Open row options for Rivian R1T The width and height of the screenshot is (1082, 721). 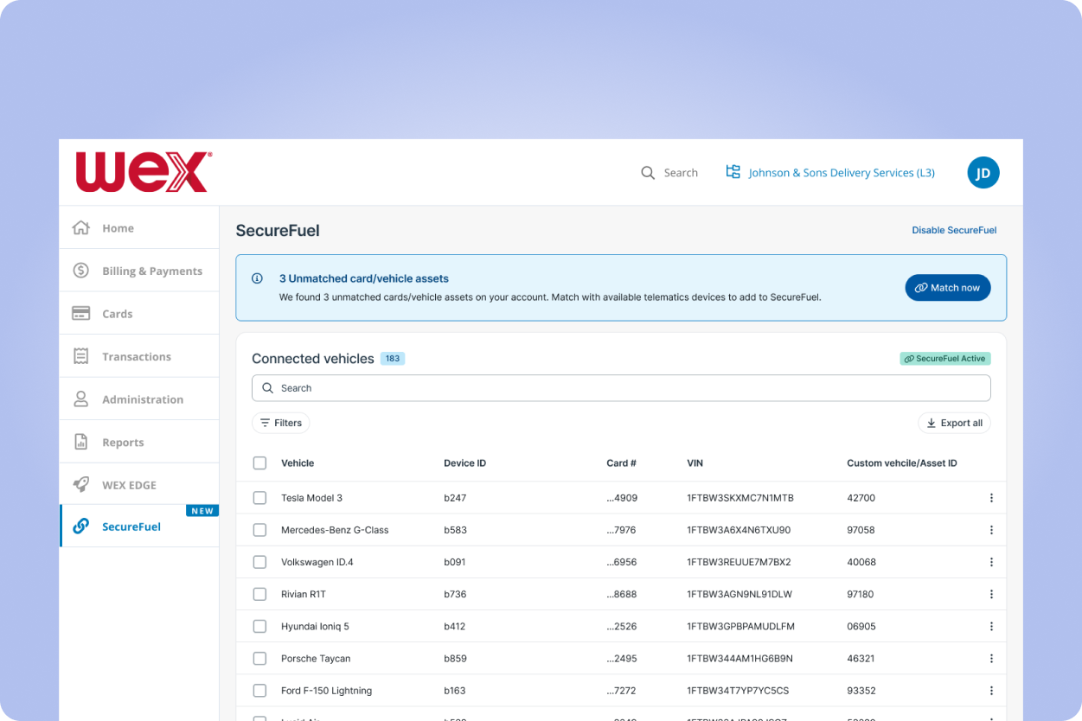(x=991, y=594)
